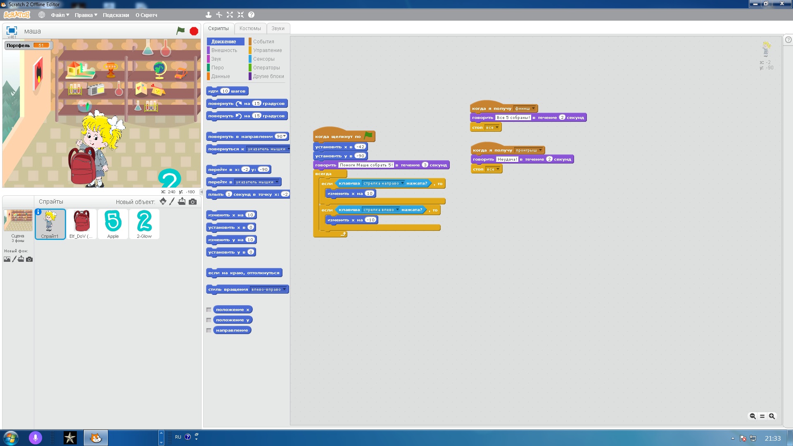
Task: Toggle the 'направление' reporter checkbox
Action: click(209, 330)
